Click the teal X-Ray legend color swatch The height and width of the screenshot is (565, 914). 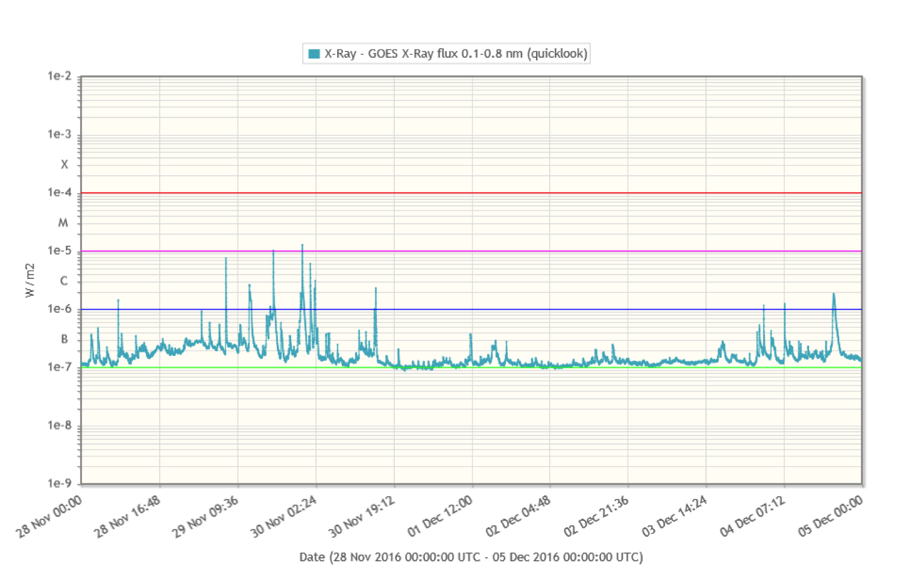click(x=314, y=54)
